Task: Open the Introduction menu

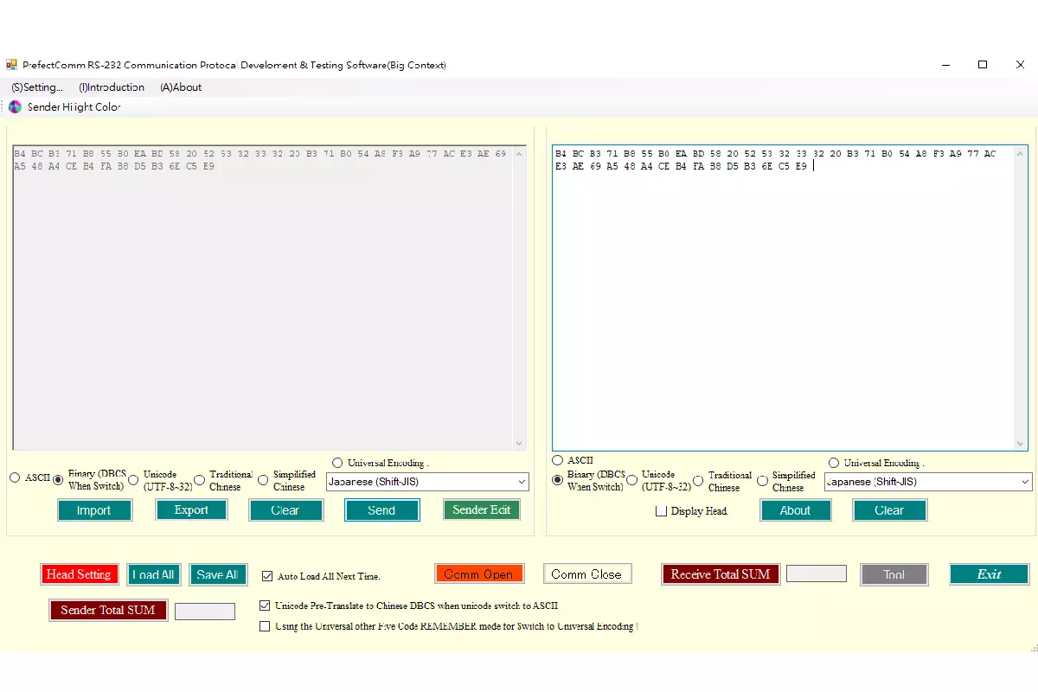Action: pyautogui.click(x=112, y=87)
